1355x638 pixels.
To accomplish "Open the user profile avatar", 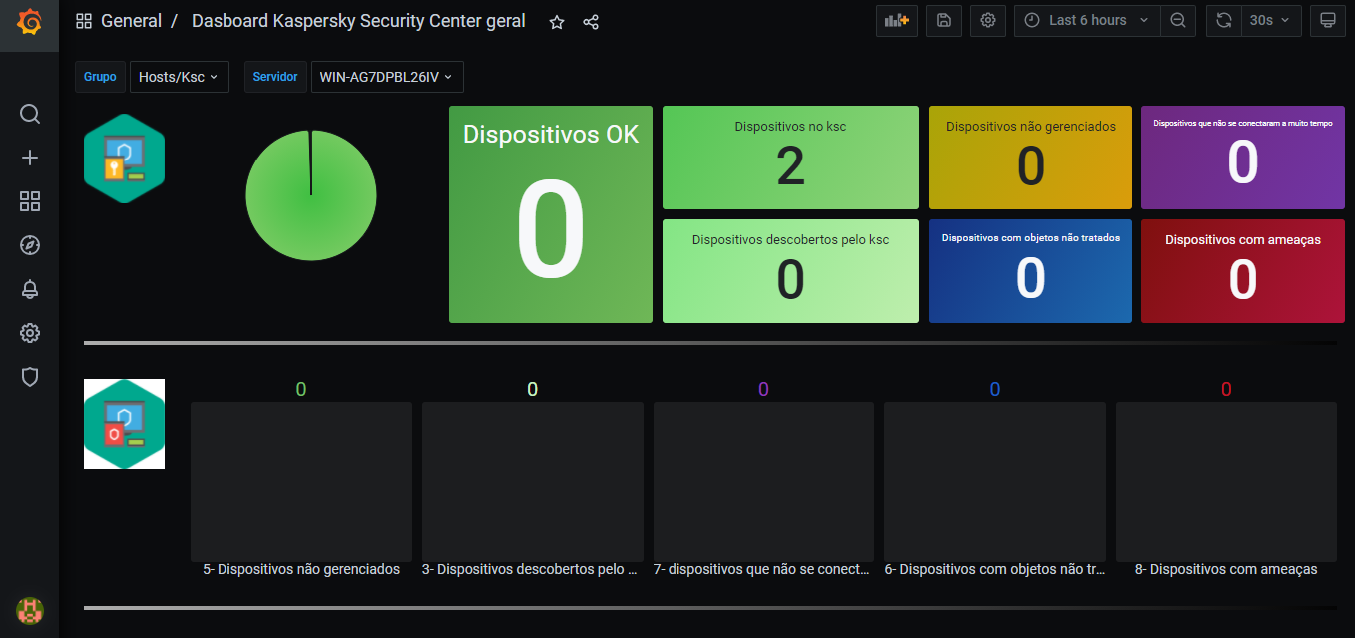I will [x=30, y=610].
